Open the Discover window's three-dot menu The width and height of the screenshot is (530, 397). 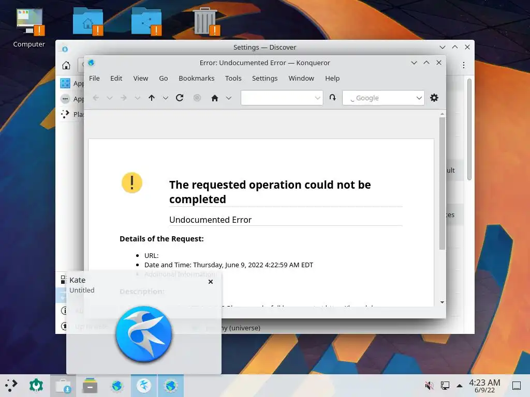[x=464, y=65]
